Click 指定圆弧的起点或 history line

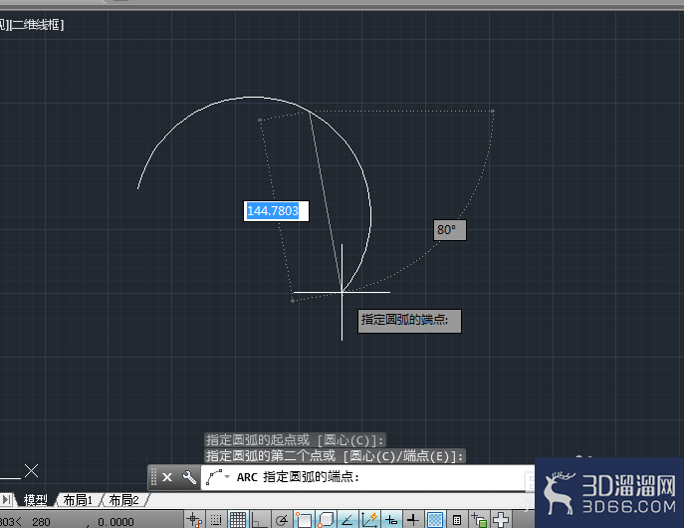coord(296,440)
